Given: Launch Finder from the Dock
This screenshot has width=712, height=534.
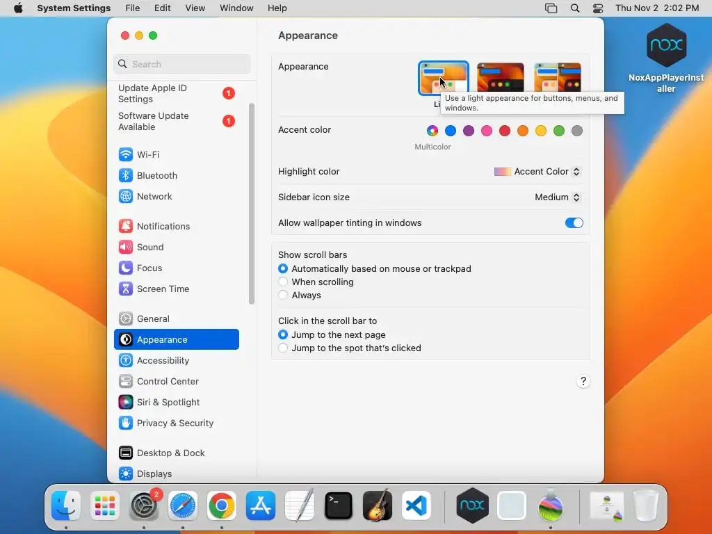Looking at the screenshot, I should click(x=66, y=505).
